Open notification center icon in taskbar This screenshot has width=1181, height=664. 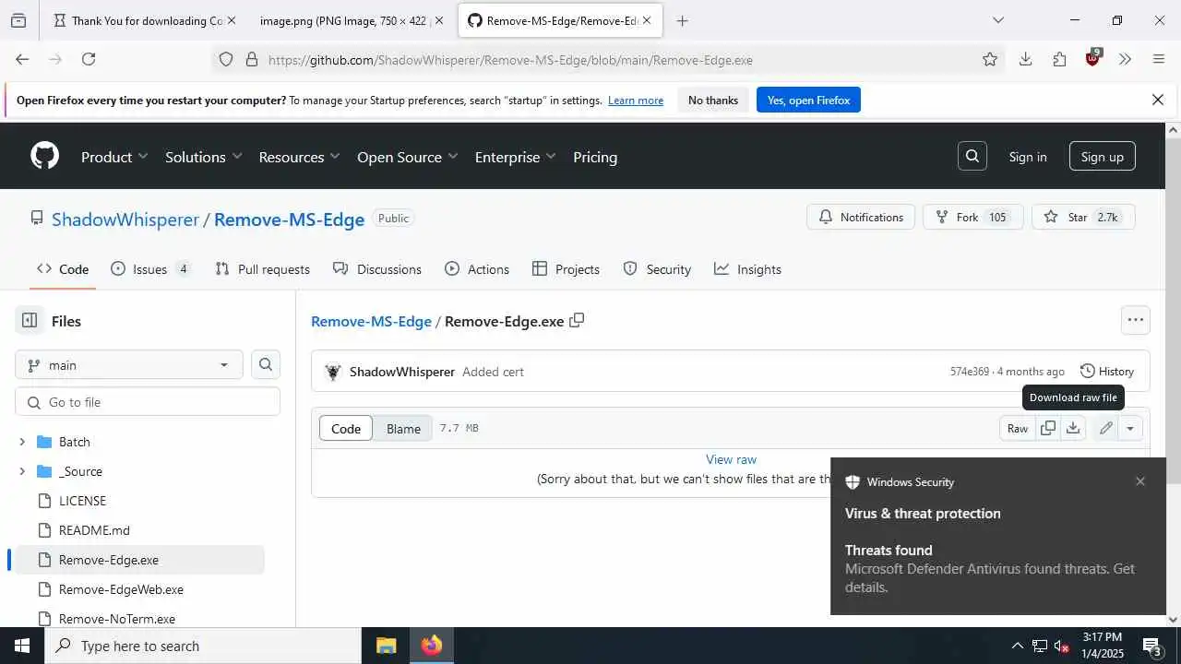1151,646
